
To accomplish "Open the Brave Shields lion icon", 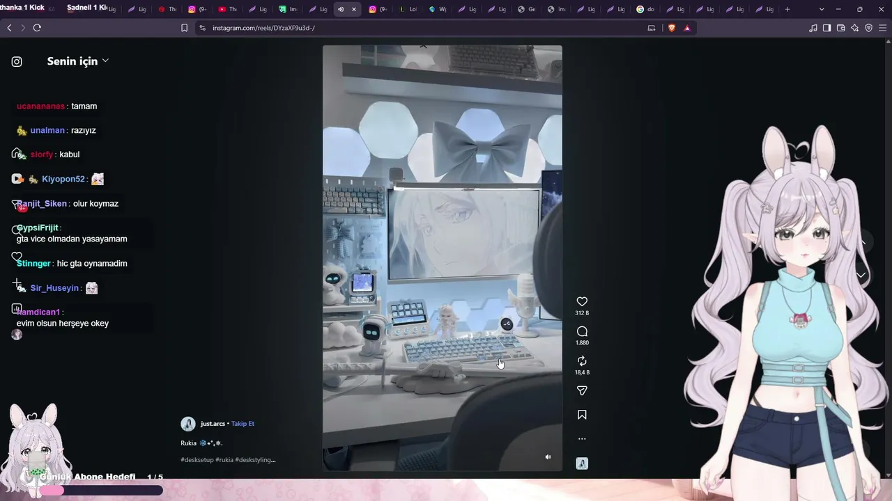I will tap(672, 28).
